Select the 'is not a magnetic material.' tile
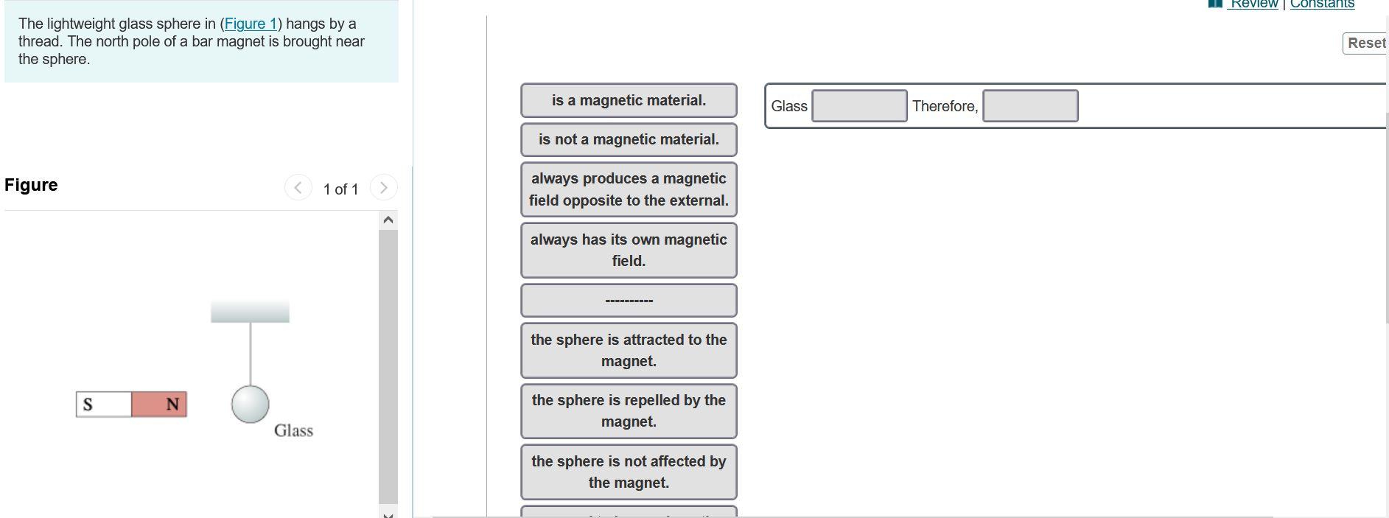 tap(628, 139)
